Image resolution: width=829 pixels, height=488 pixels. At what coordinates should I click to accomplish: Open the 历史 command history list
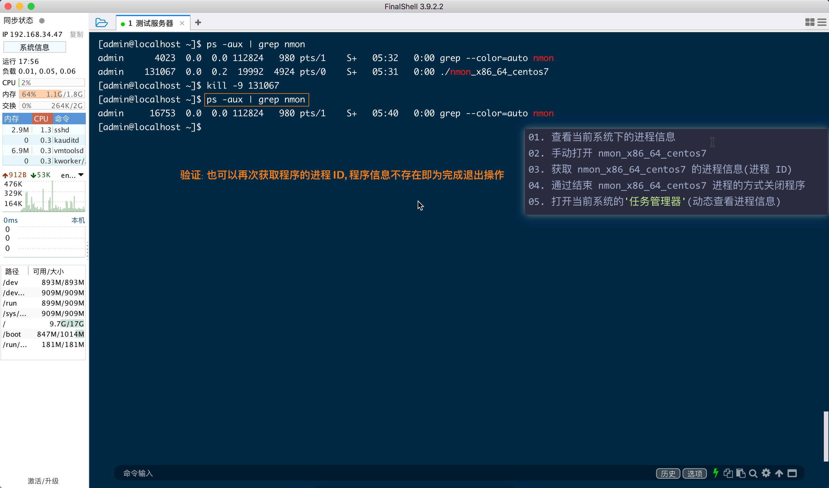pos(668,473)
